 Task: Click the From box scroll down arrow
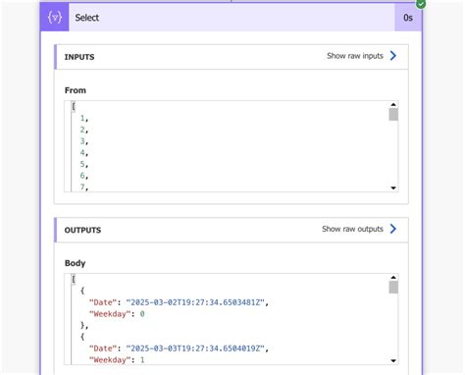[393, 187]
